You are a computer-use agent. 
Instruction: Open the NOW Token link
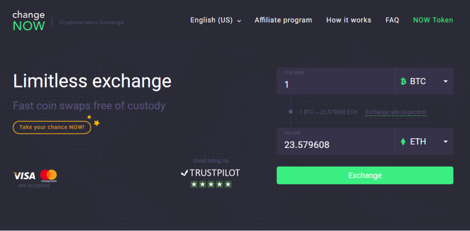pyautogui.click(x=433, y=20)
